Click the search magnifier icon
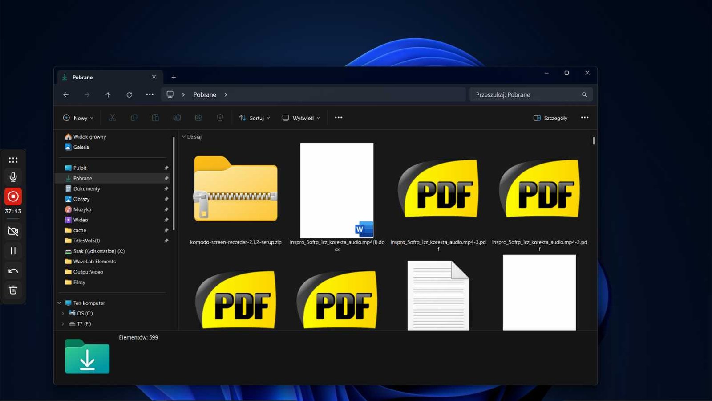 (584, 94)
